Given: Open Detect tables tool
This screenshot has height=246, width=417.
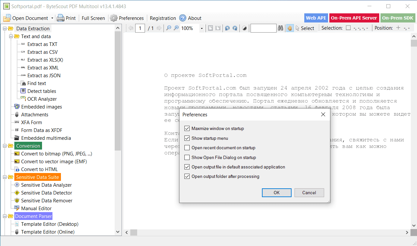Looking at the screenshot, I should (x=42, y=91).
